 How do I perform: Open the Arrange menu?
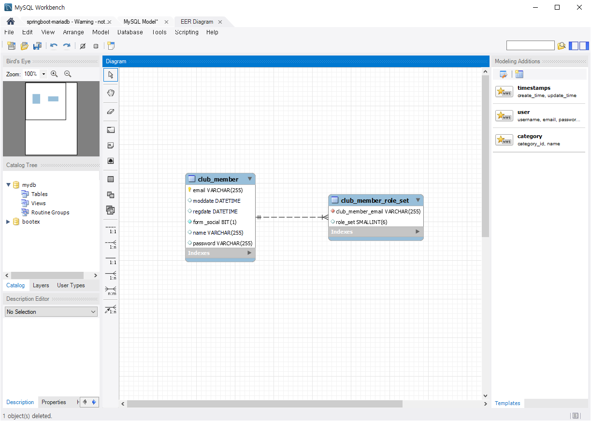73,32
